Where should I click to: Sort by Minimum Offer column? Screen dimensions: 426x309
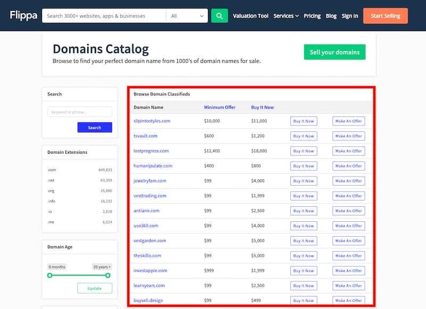click(220, 107)
